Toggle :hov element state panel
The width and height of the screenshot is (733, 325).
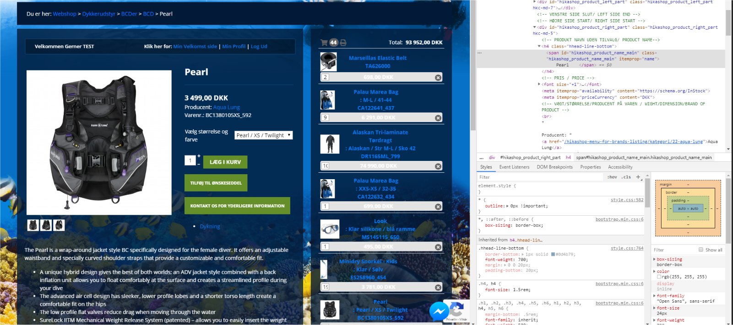tap(612, 177)
